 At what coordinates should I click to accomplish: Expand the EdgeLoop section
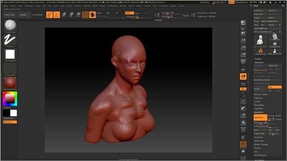click(258, 98)
